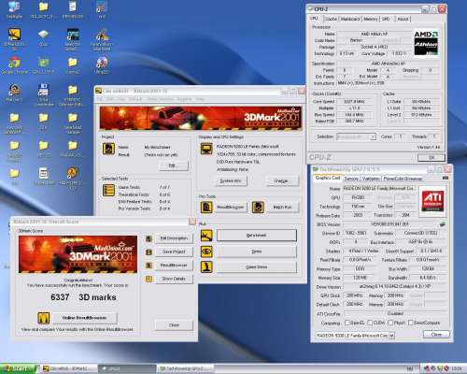Click the Demo button in 3DMark2001
This screenshot has height=374, width=467.
(257, 252)
